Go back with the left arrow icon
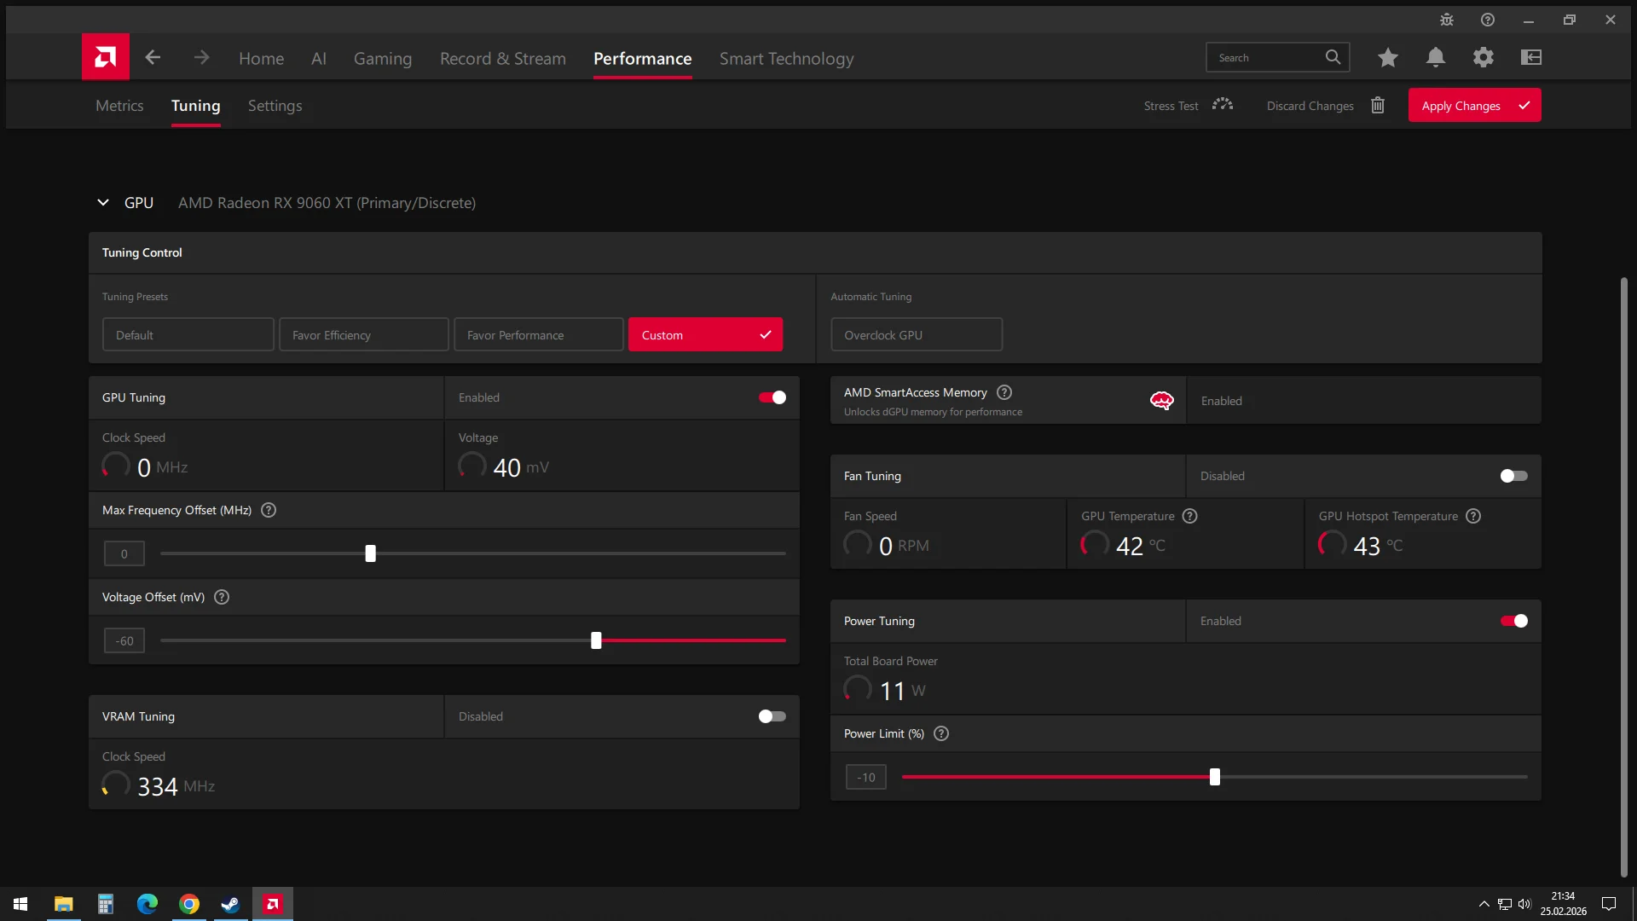 153,57
